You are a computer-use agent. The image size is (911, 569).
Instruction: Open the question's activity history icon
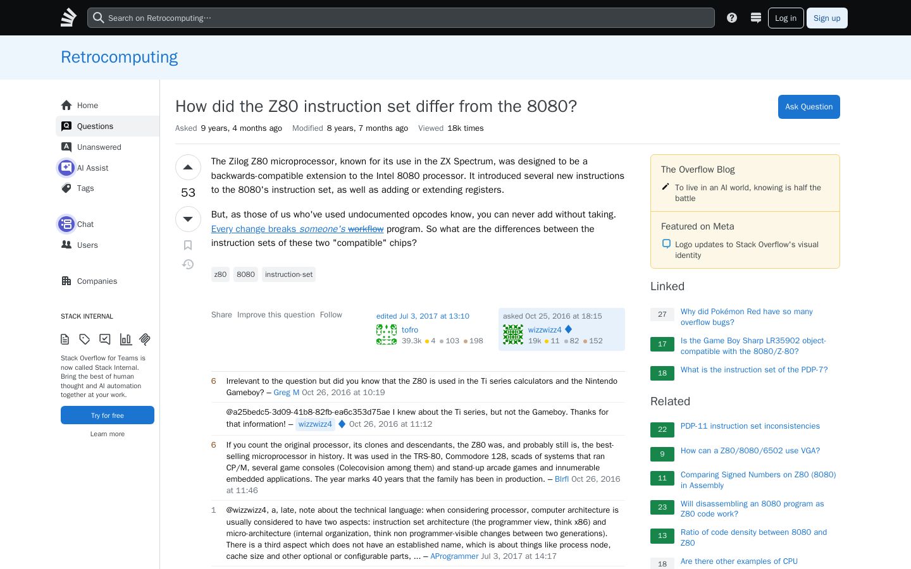coord(188,264)
